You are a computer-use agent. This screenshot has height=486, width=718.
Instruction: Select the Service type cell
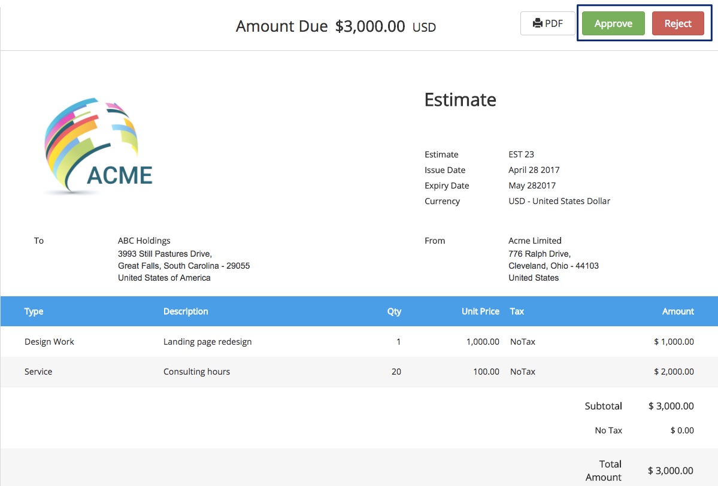click(x=38, y=372)
